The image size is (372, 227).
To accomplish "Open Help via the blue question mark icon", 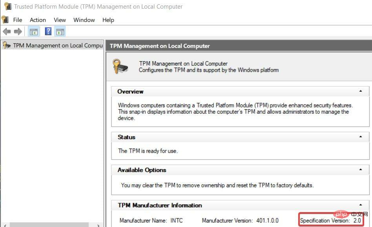I will click(48, 31).
